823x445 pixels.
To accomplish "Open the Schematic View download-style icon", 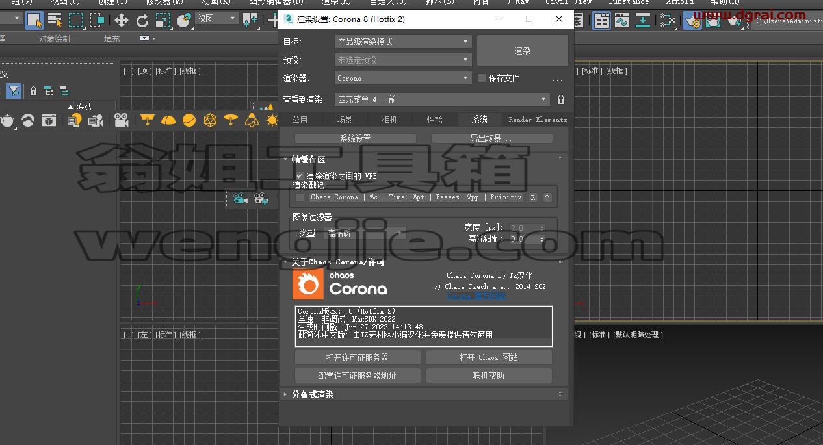I will pos(643,20).
